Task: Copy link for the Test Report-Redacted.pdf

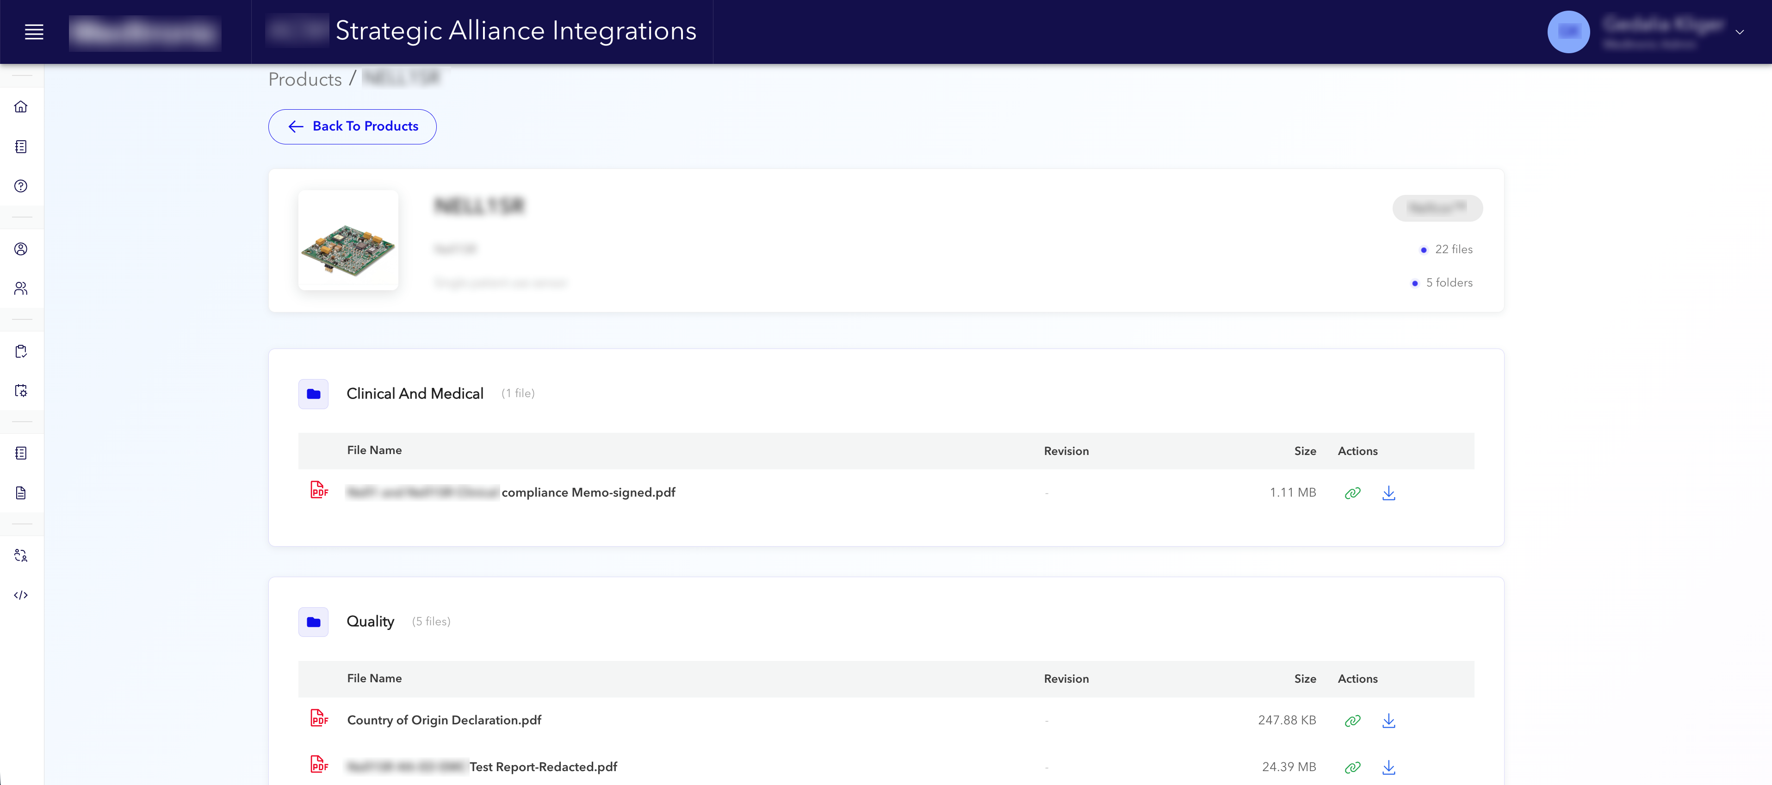Action: coord(1352,767)
